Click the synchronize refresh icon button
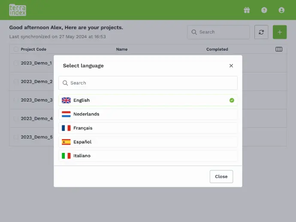 262,32
